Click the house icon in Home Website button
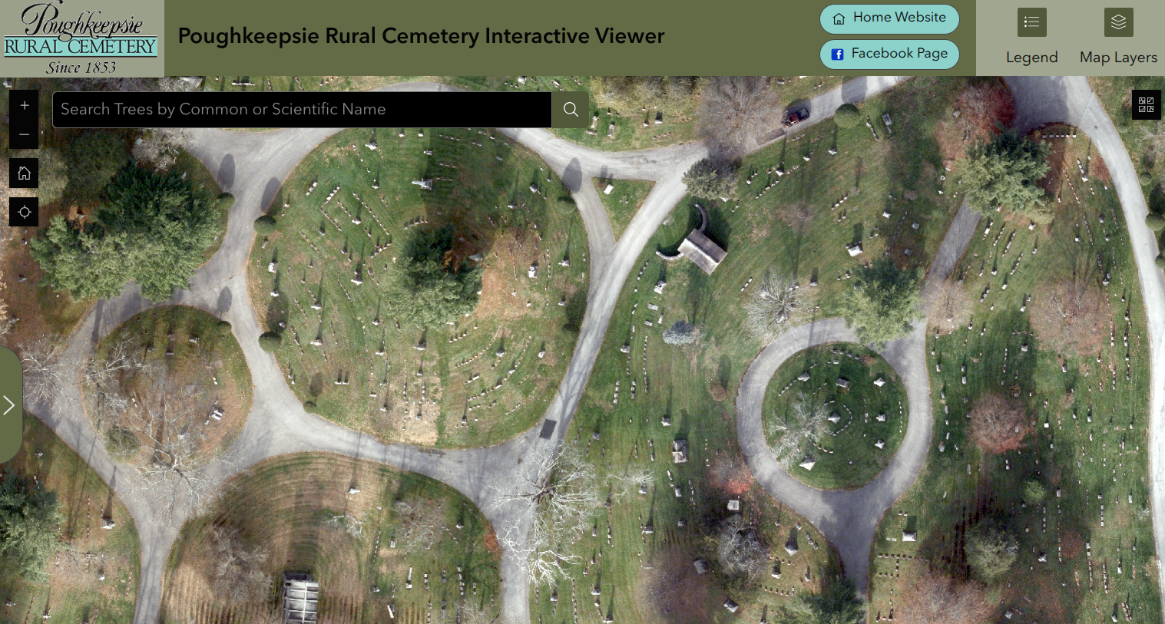The width and height of the screenshot is (1165, 624). 839,18
